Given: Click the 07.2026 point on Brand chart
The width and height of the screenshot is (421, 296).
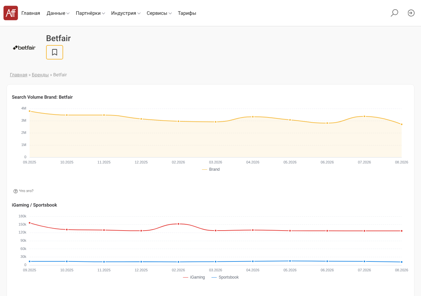Looking at the screenshot, I should tap(364, 116).
